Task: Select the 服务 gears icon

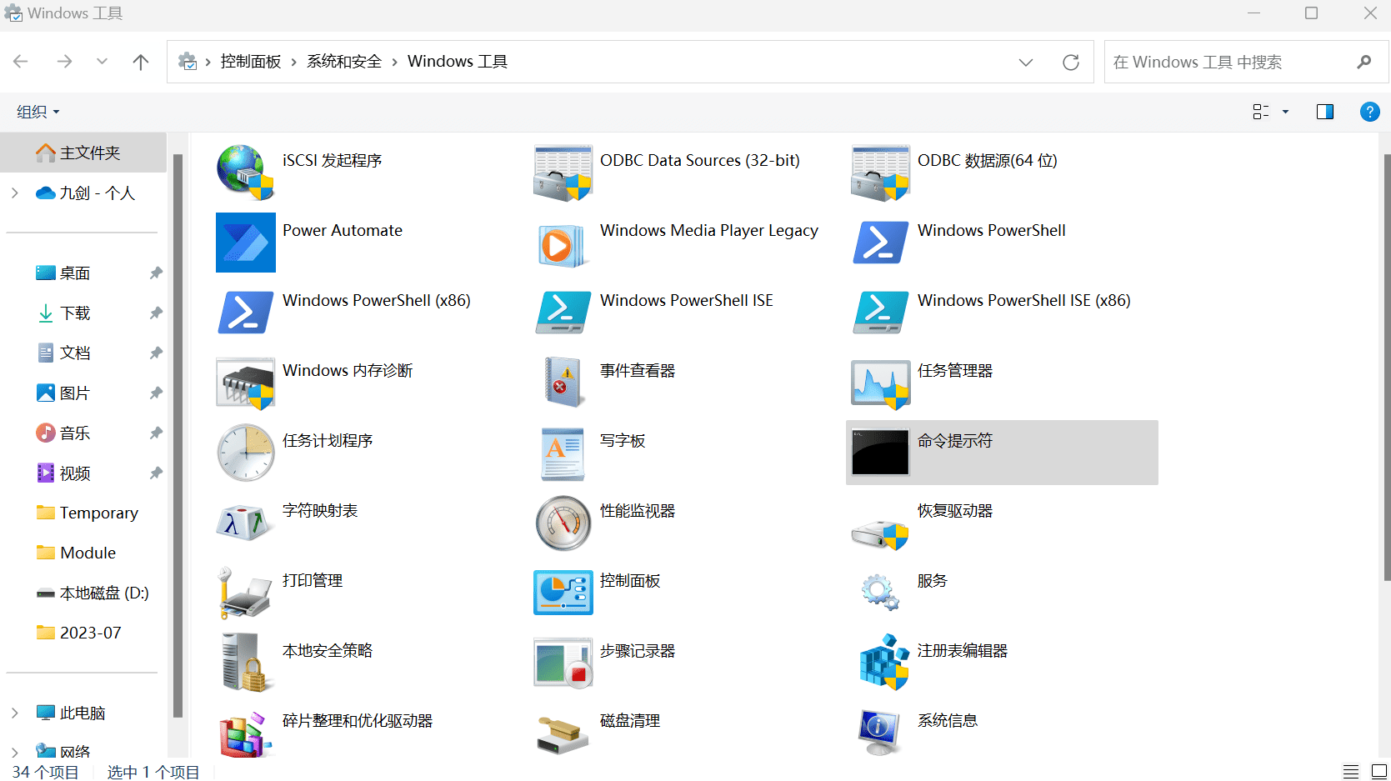Action: pos(880,592)
